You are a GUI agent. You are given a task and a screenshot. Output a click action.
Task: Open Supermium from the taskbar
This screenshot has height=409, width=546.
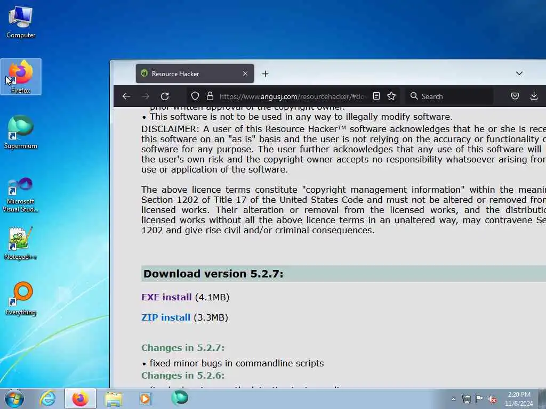tap(180, 398)
